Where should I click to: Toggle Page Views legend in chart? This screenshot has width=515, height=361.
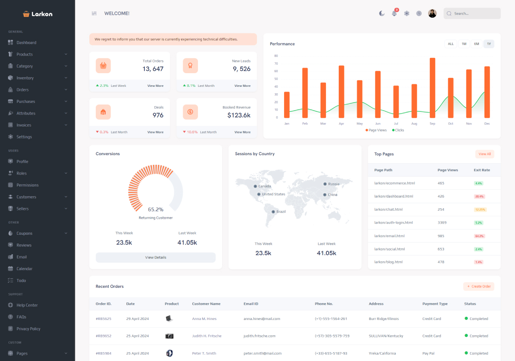[x=376, y=130]
